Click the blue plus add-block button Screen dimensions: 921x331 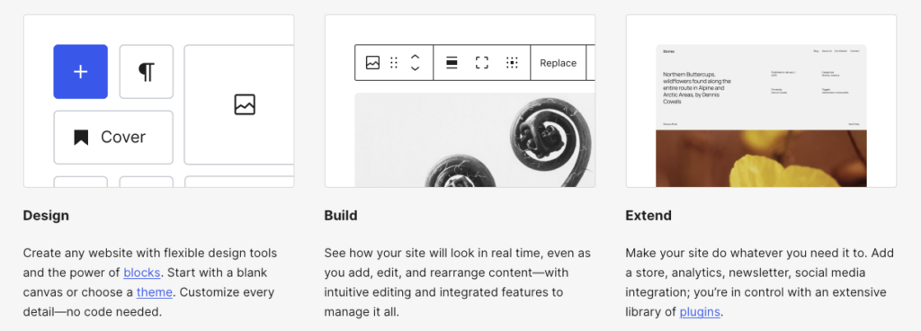pos(80,72)
